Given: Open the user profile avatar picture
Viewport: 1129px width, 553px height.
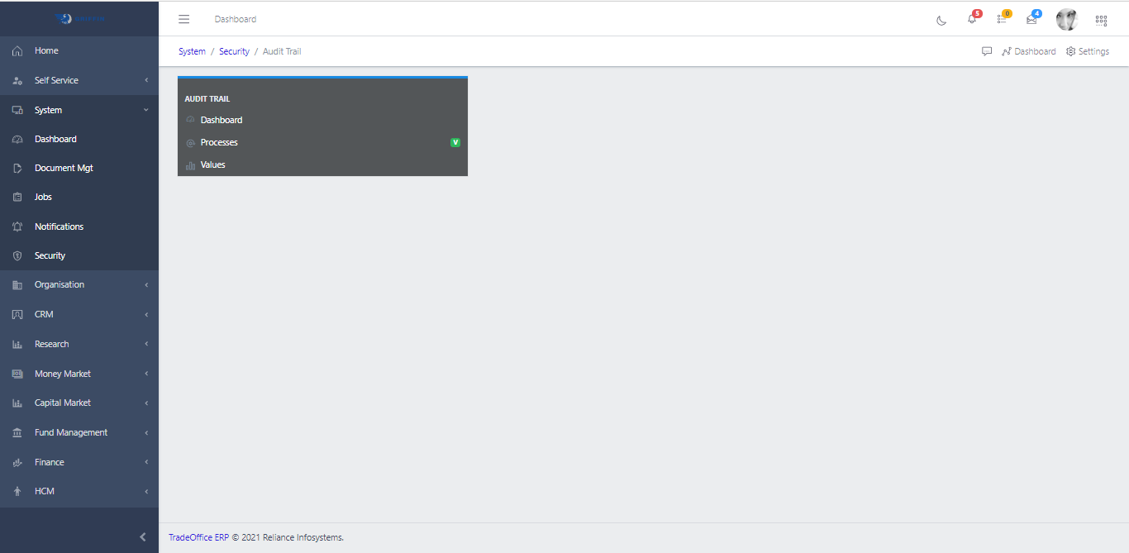Looking at the screenshot, I should tap(1066, 18).
